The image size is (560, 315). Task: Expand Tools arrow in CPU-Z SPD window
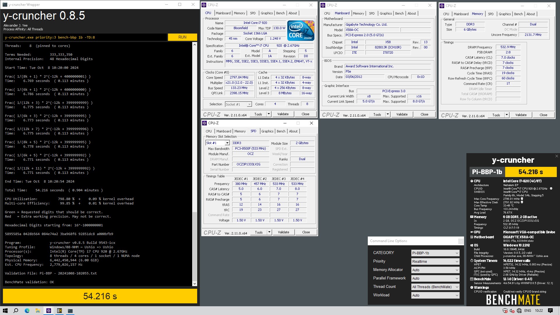(x=269, y=232)
